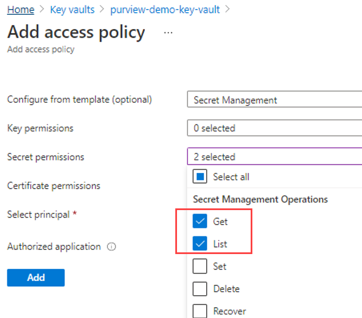Uncheck the Get secret permission
This screenshot has height=318, width=362.
click(200, 221)
